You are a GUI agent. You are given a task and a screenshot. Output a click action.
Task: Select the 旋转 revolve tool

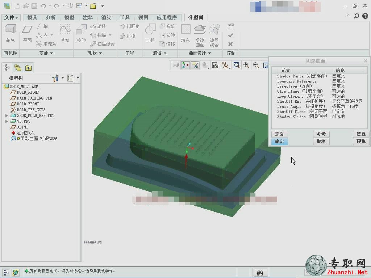click(98, 26)
